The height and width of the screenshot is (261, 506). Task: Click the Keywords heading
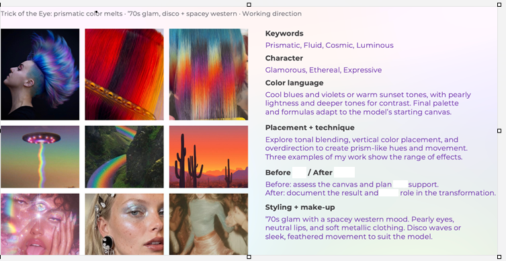284,33
